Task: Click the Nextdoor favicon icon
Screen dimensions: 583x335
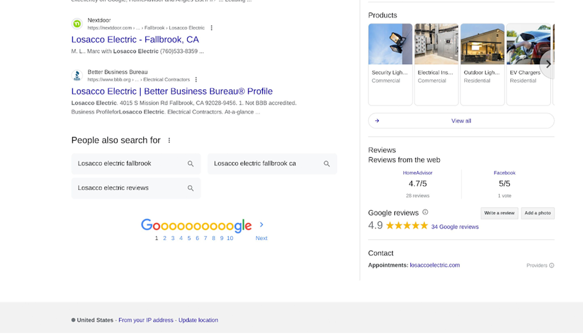Action: (x=77, y=24)
